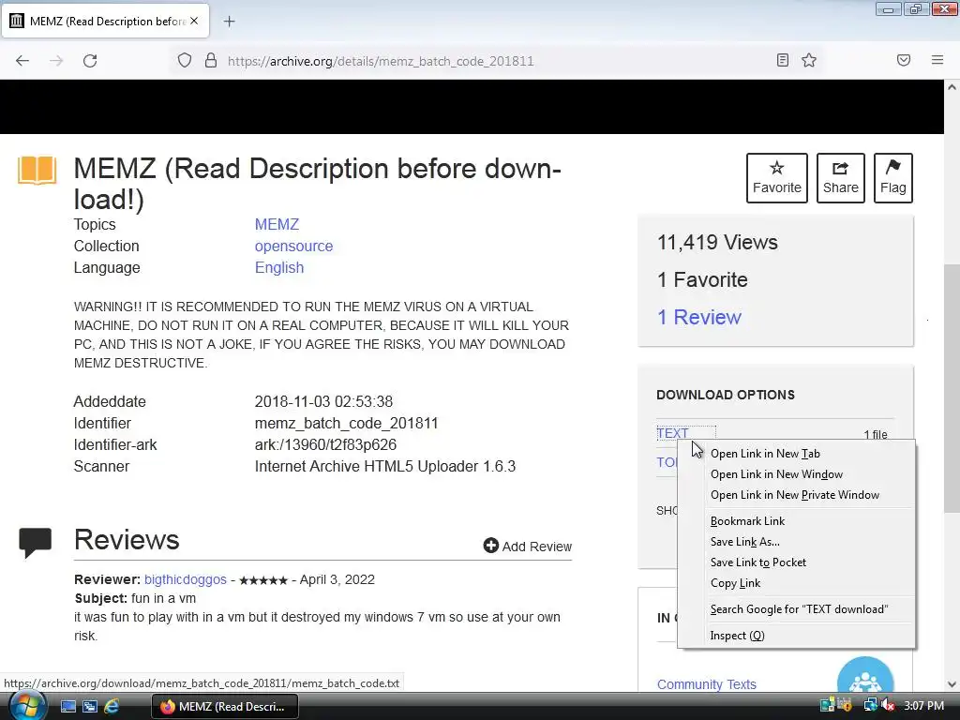960x720 pixels.
Task: Save page to Pocket from toolbar
Action: click(904, 60)
